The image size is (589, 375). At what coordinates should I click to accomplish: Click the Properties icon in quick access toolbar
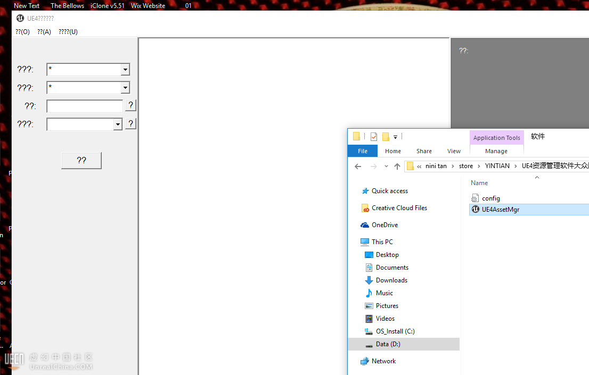coord(374,137)
